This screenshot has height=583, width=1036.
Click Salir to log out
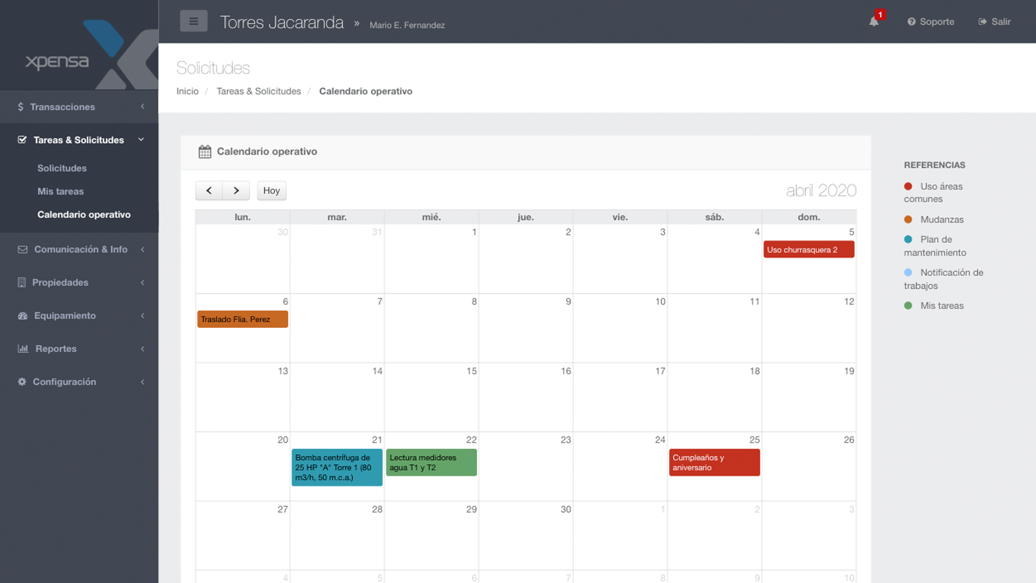click(994, 22)
